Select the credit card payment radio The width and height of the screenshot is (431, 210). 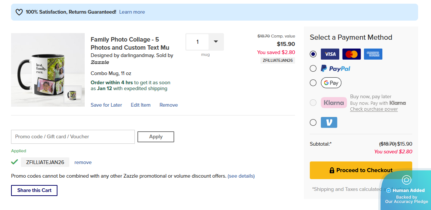pyautogui.click(x=313, y=54)
